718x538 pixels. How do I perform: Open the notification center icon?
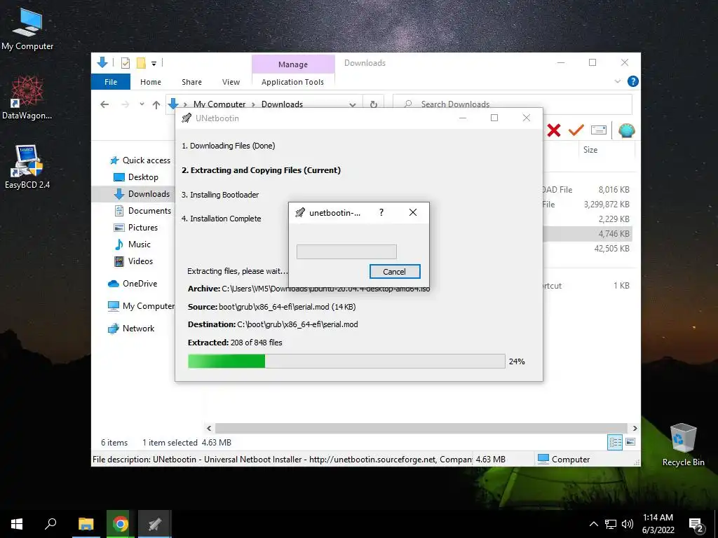tap(696, 525)
